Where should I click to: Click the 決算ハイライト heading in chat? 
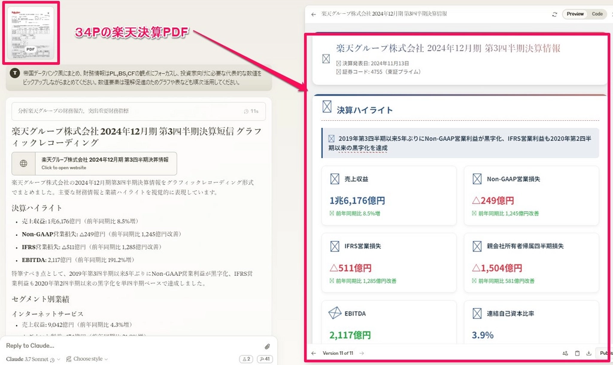pos(37,208)
